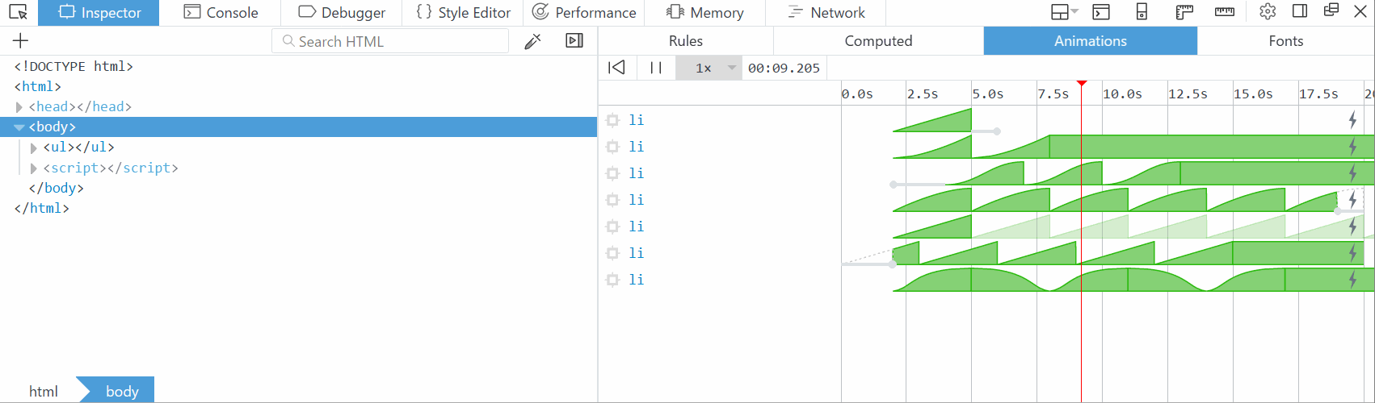Expand the ul element node
The width and height of the screenshot is (1375, 403).
point(34,147)
